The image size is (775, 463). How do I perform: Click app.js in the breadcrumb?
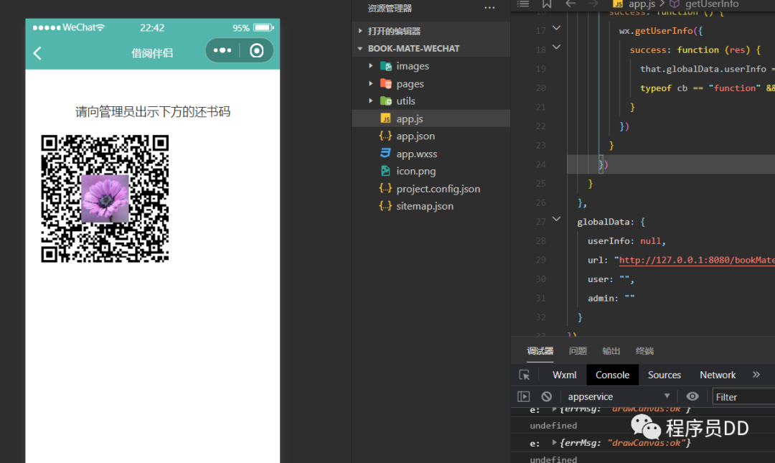[642, 4]
